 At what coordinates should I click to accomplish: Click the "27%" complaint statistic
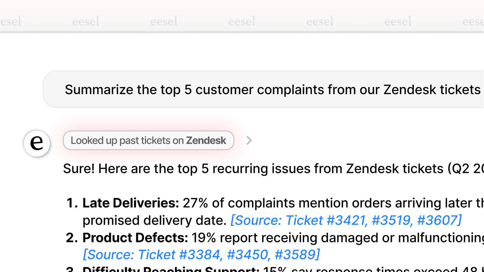coord(195,203)
